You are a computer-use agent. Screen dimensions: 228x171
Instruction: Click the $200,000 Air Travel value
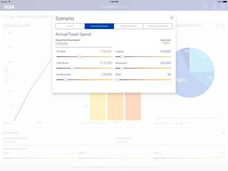106,51
